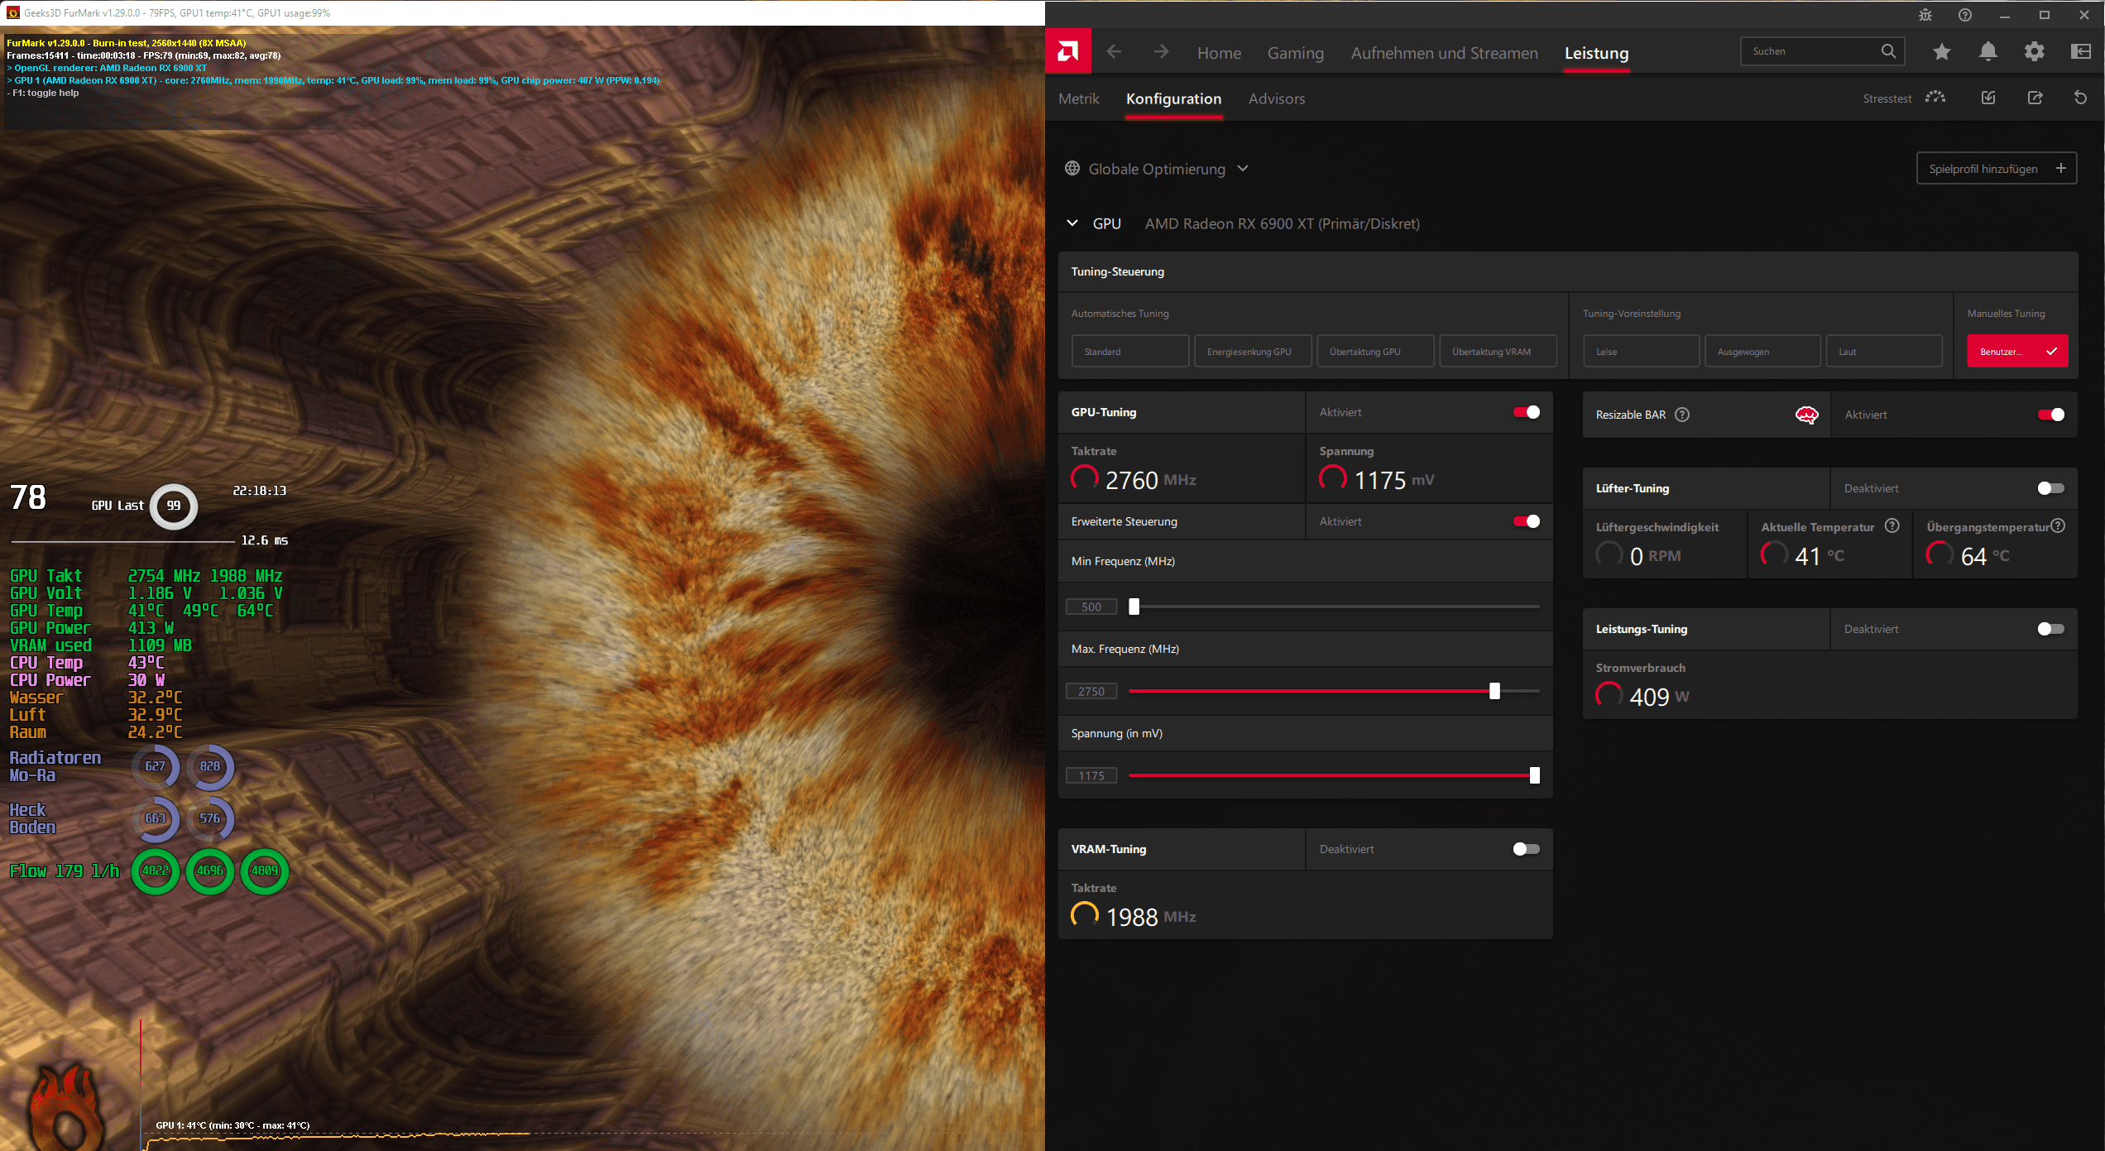Click the FurMark window title icon
Image resolution: width=2105 pixels, height=1151 pixels.
coord(12,12)
